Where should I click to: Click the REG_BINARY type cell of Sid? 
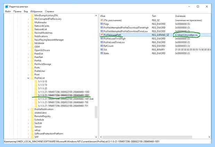[x=158, y=50]
